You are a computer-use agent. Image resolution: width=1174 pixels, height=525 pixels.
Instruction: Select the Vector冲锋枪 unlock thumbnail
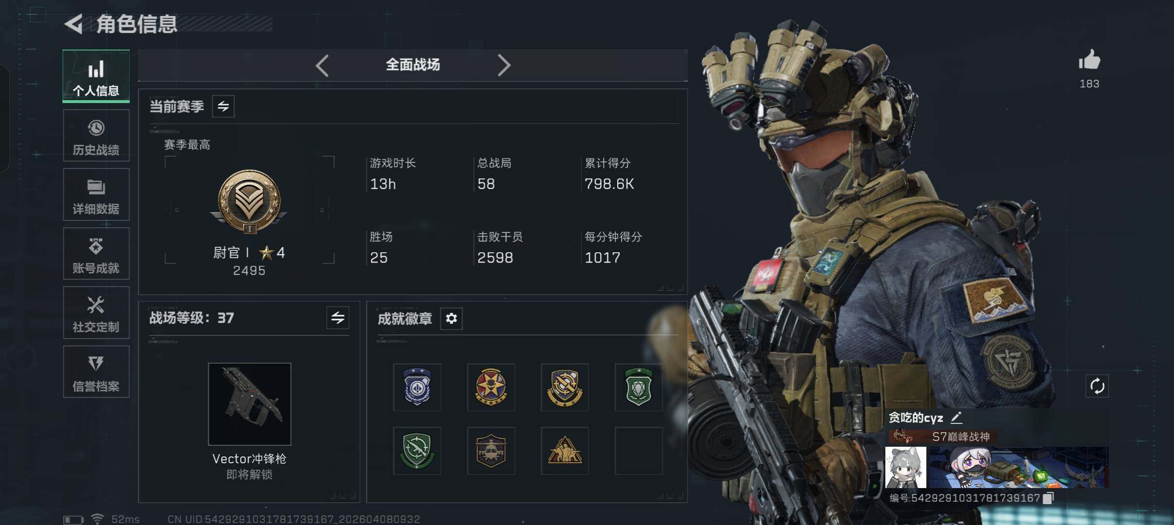coord(250,404)
